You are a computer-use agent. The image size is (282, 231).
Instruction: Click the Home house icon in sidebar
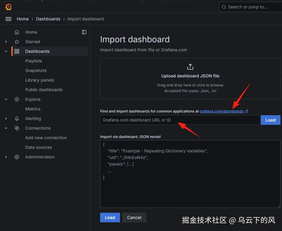pyautogui.click(x=17, y=32)
